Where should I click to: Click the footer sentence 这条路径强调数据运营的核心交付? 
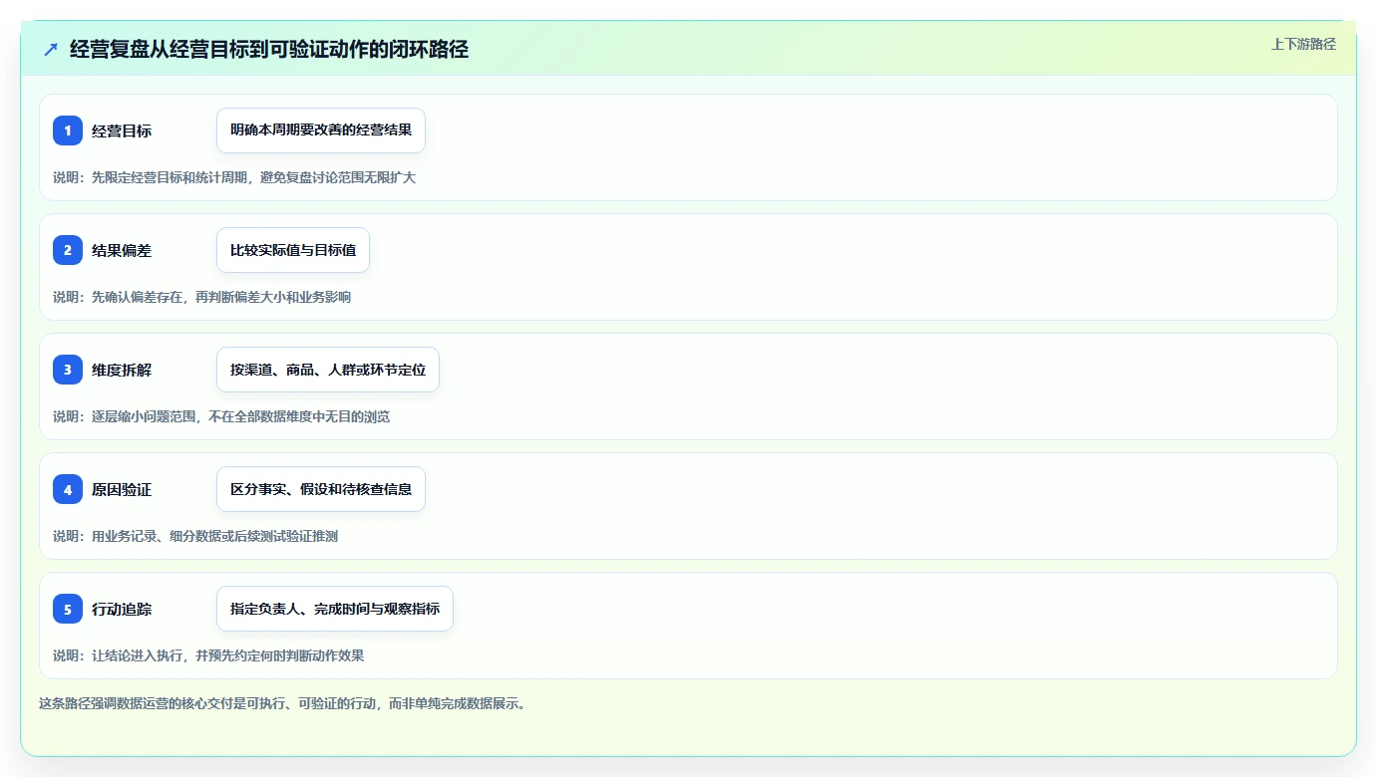coord(282,703)
